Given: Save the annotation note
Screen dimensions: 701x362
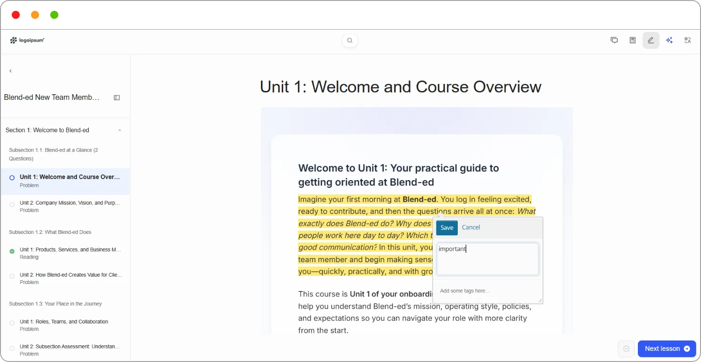Looking at the screenshot, I should [x=447, y=227].
